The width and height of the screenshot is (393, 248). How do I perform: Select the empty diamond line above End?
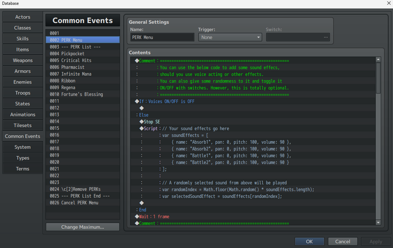[x=253, y=203]
